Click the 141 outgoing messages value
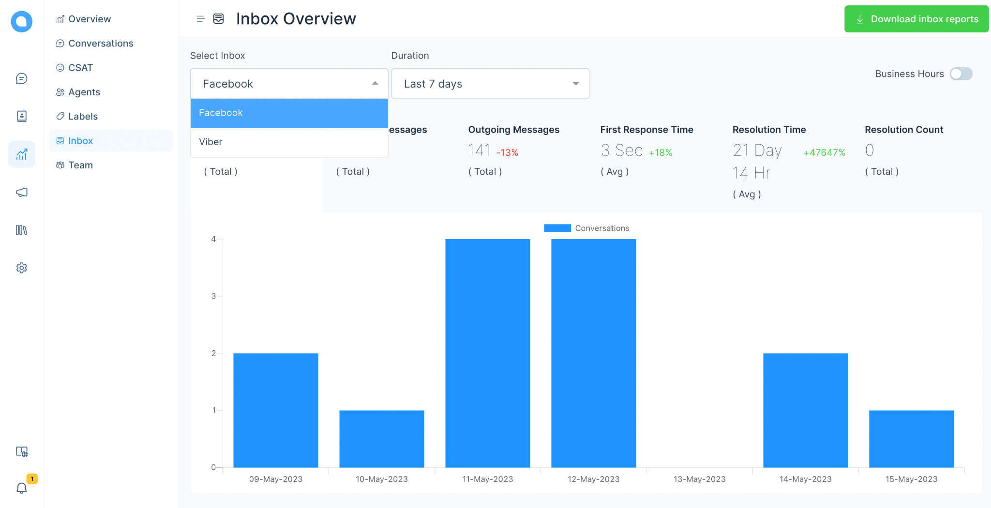Viewport: 991px width, 508px height. click(x=479, y=150)
